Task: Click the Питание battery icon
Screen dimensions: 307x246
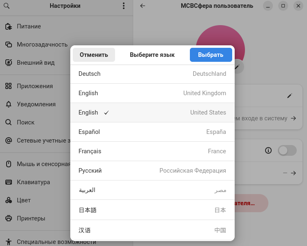Action: coord(8,26)
